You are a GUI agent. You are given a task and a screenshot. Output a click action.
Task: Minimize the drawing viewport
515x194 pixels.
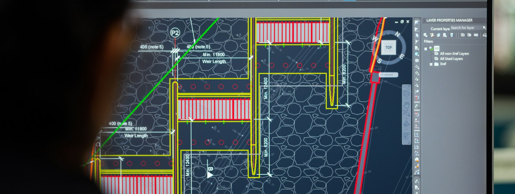(397, 21)
